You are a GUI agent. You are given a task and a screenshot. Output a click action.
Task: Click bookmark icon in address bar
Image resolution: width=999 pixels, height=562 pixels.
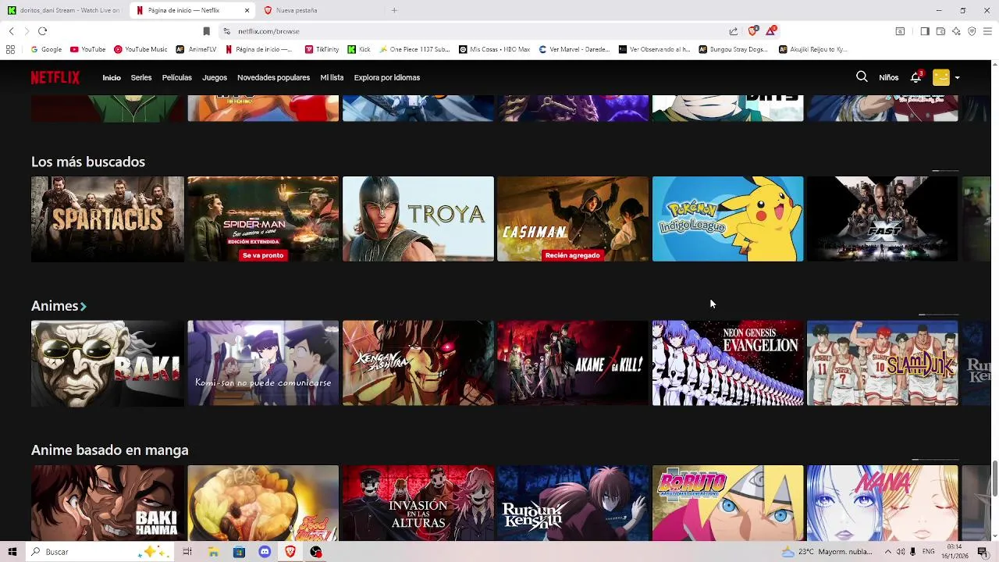[206, 31]
